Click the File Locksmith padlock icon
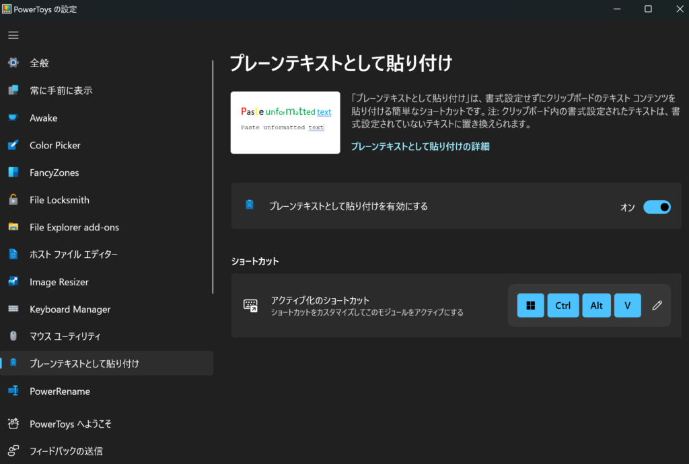Viewport: 689px width, 464px height. 13,199
